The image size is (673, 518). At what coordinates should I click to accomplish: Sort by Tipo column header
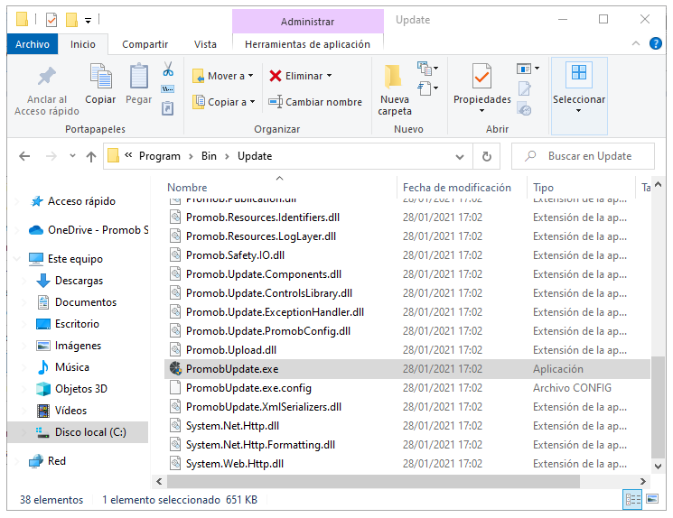click(581, 188)
